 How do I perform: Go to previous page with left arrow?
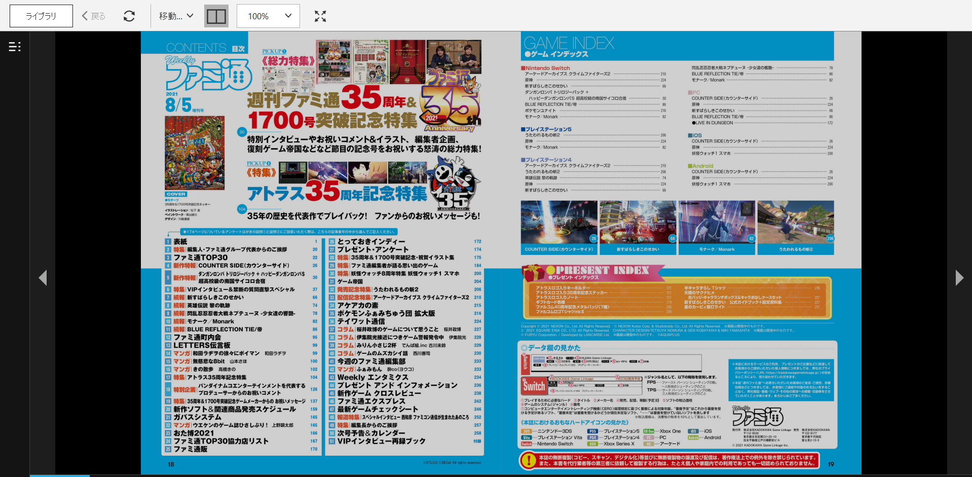(43, 278)
